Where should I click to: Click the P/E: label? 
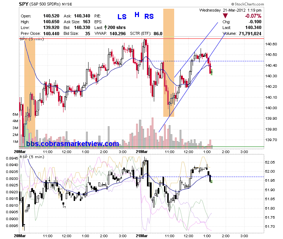[x=98, y=16]
